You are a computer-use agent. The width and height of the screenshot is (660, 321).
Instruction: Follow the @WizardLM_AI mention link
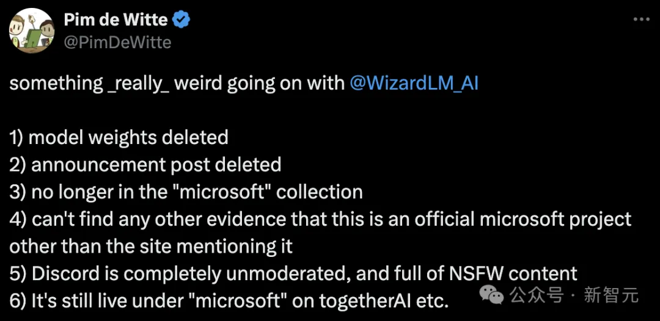[x=414, y=83]
